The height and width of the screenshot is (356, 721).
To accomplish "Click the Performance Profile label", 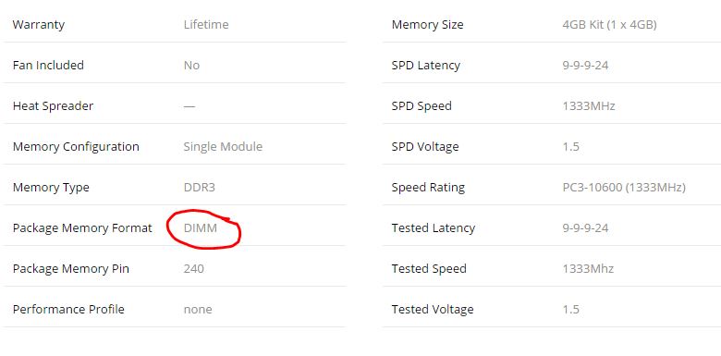I will pos(68,309).
